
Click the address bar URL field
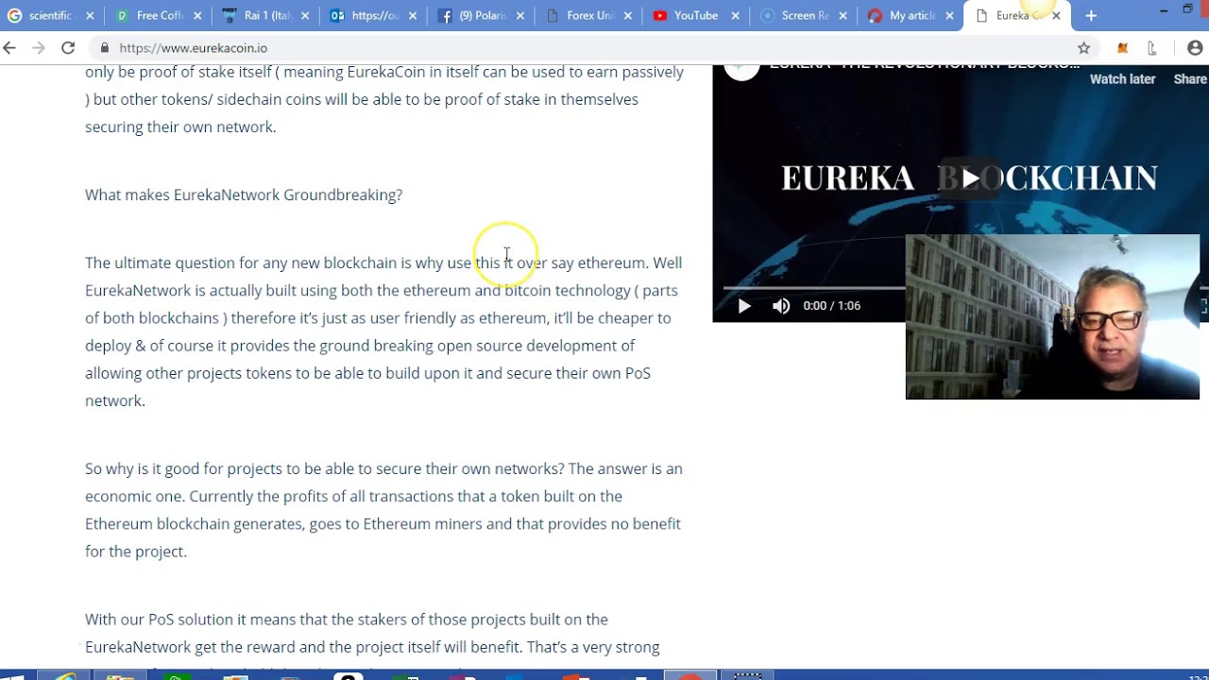(x=586, y=48)
